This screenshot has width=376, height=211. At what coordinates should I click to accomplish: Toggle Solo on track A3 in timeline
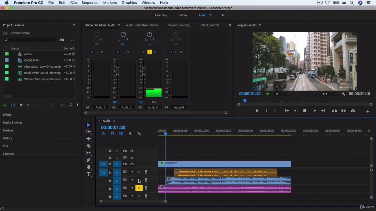pos(139,188)
